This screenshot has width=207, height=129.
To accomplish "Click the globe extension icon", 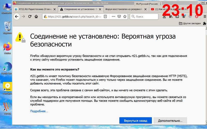I will coord(190,17).
